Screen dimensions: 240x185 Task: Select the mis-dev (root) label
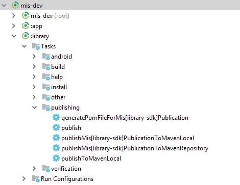50,16
